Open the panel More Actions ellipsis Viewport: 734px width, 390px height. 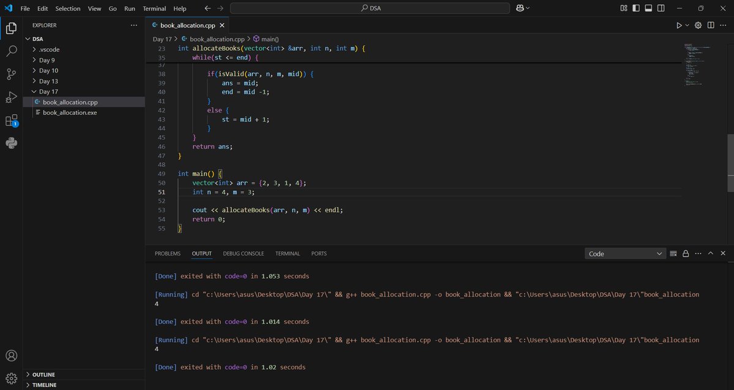coord(698,254)
